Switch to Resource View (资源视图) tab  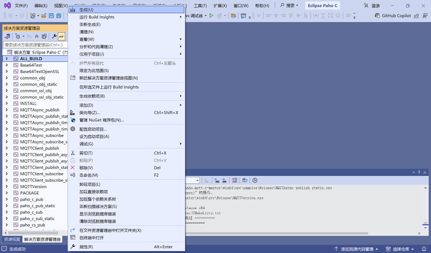point(12,239)
